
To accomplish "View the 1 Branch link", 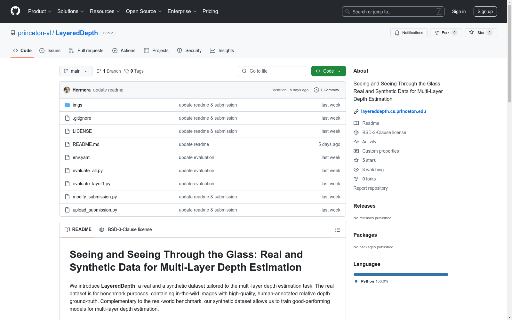I will 109,71.
